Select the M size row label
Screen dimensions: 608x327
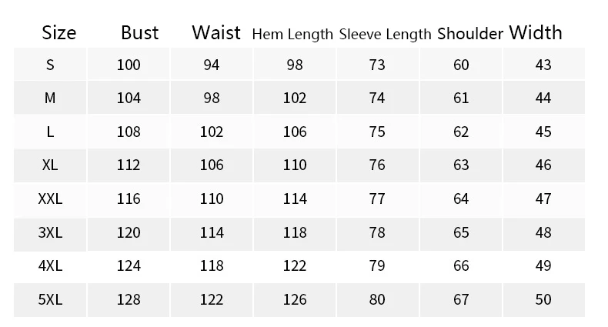(x=50, y=98)
